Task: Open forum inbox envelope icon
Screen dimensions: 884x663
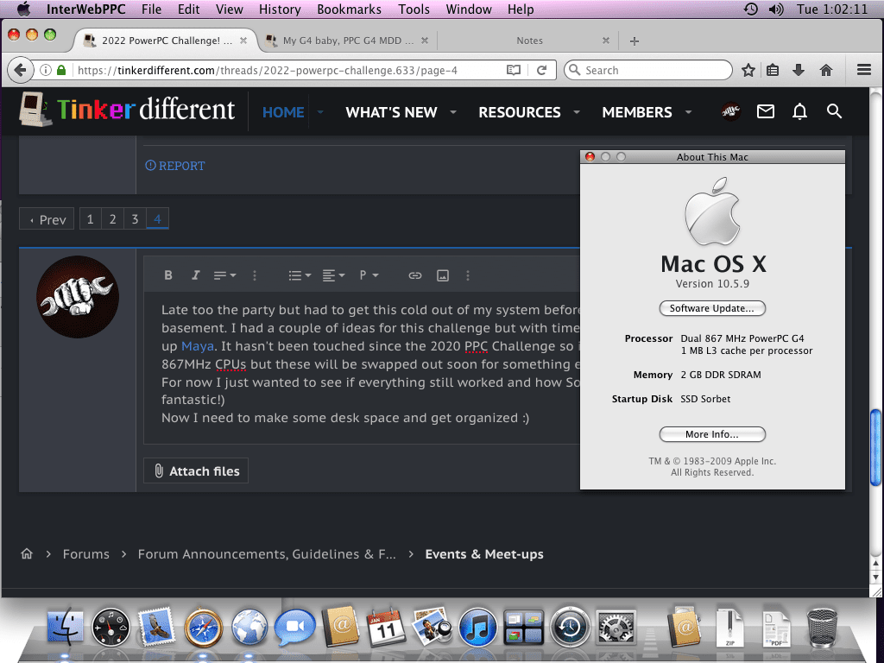Action: (x=765, y=111)
